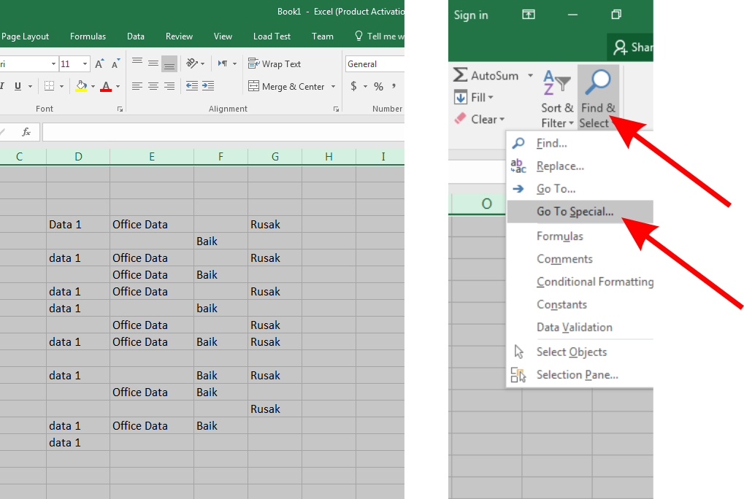Image resolution: width=744 pixels, height=499 pixels.
Task: Enable Wrap Text for the cell
Action: pyautogui.click(x=275, y=63)
